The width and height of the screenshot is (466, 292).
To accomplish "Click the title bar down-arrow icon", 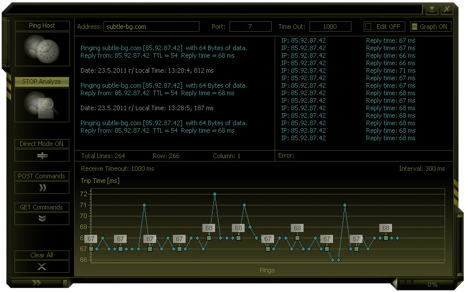I will (x=432, y=10).
